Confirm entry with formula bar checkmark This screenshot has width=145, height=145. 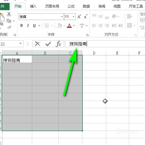[48, 44]
